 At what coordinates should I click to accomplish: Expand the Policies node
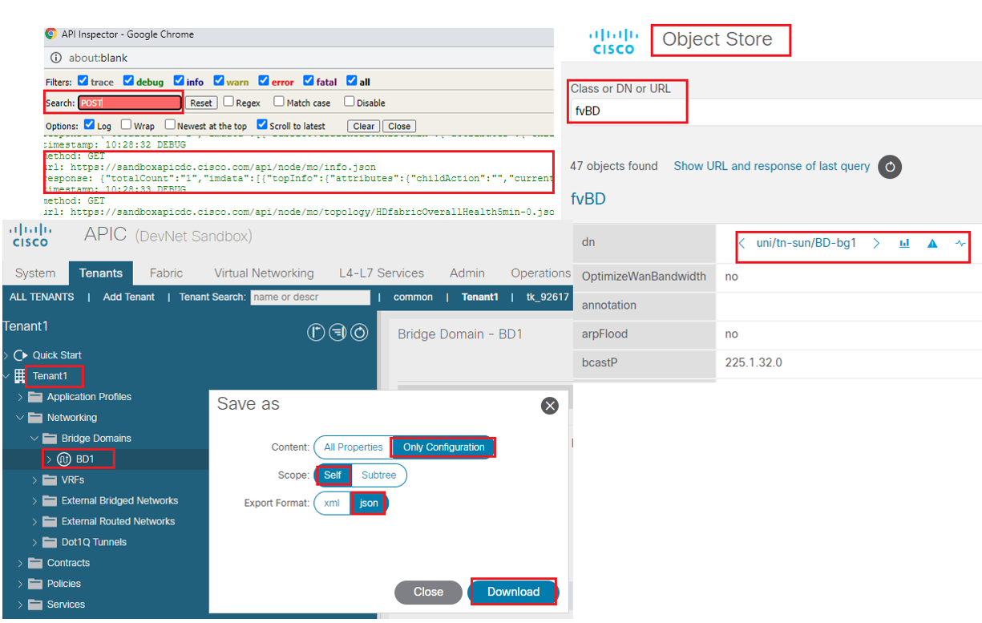pos(21,585)
